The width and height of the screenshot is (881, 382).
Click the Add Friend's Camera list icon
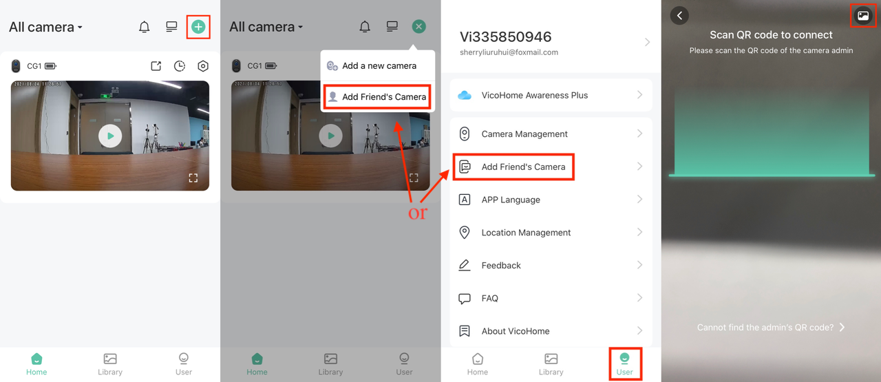click(x=465, y=167)
